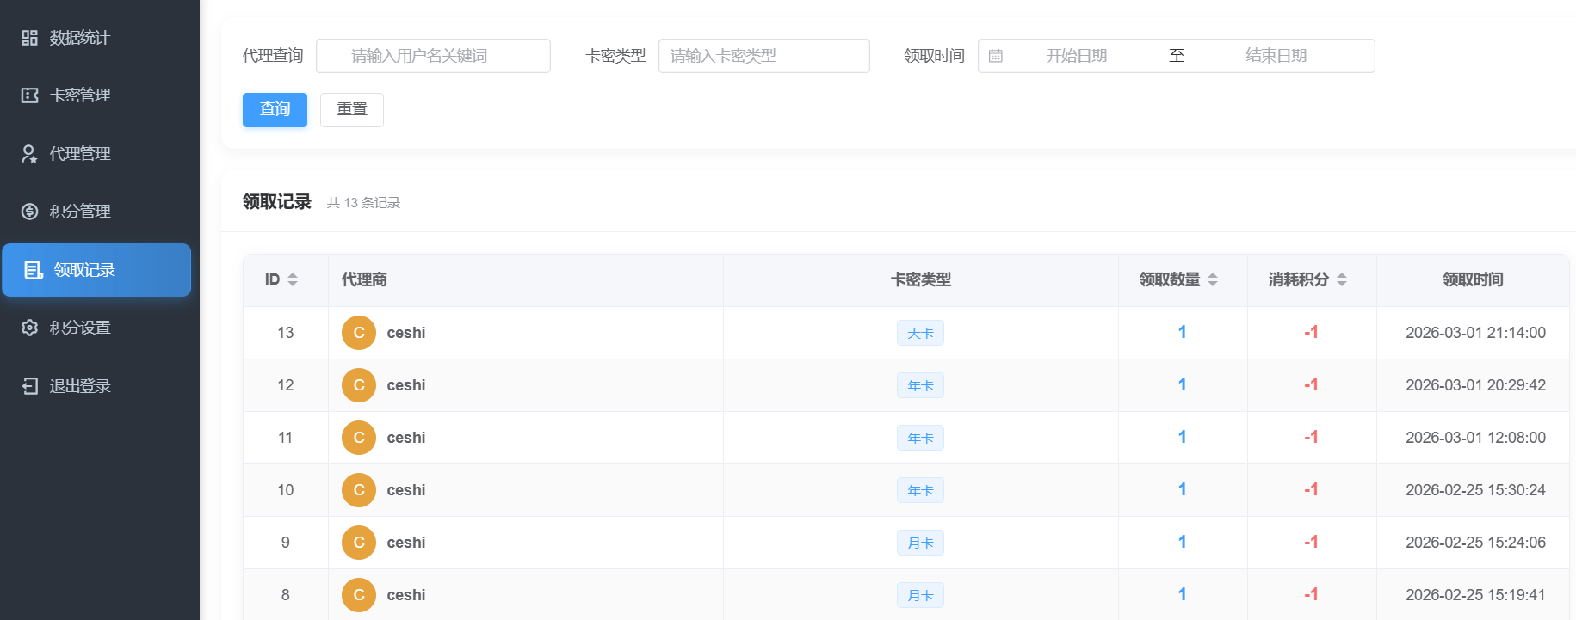Image resolution: width=1576 pixels, height=620 pixels.
Task: Click the 天卡 tag in row 13
Action: coord(920,333)
